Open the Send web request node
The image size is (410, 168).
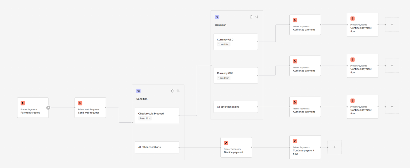90,108
